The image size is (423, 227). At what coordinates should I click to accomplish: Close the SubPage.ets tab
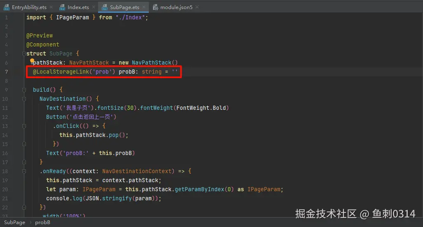[x=144, y=7]
